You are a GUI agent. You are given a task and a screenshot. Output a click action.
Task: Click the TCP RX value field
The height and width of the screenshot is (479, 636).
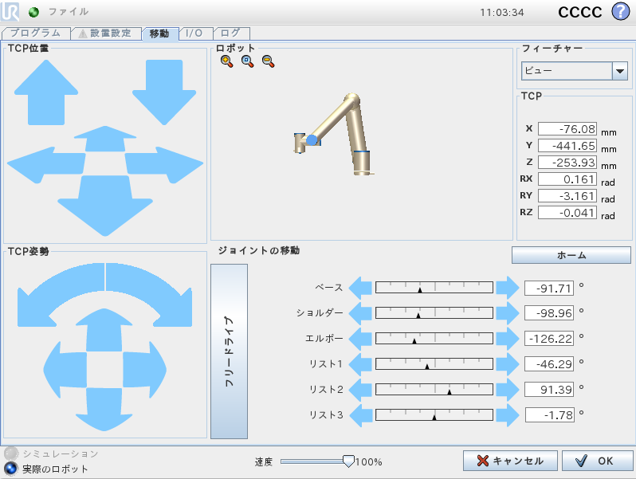point(567,179)
